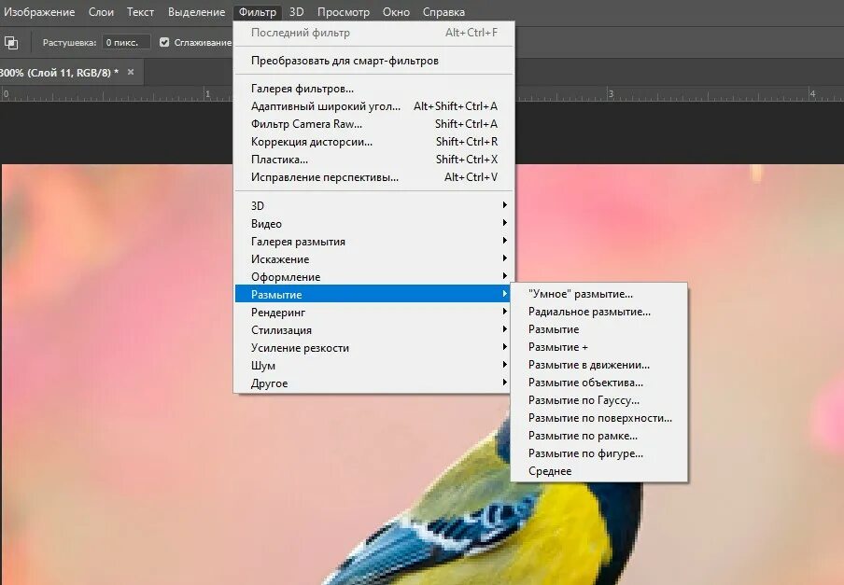Choose Размытие по Гауссу

click(599, 400)
